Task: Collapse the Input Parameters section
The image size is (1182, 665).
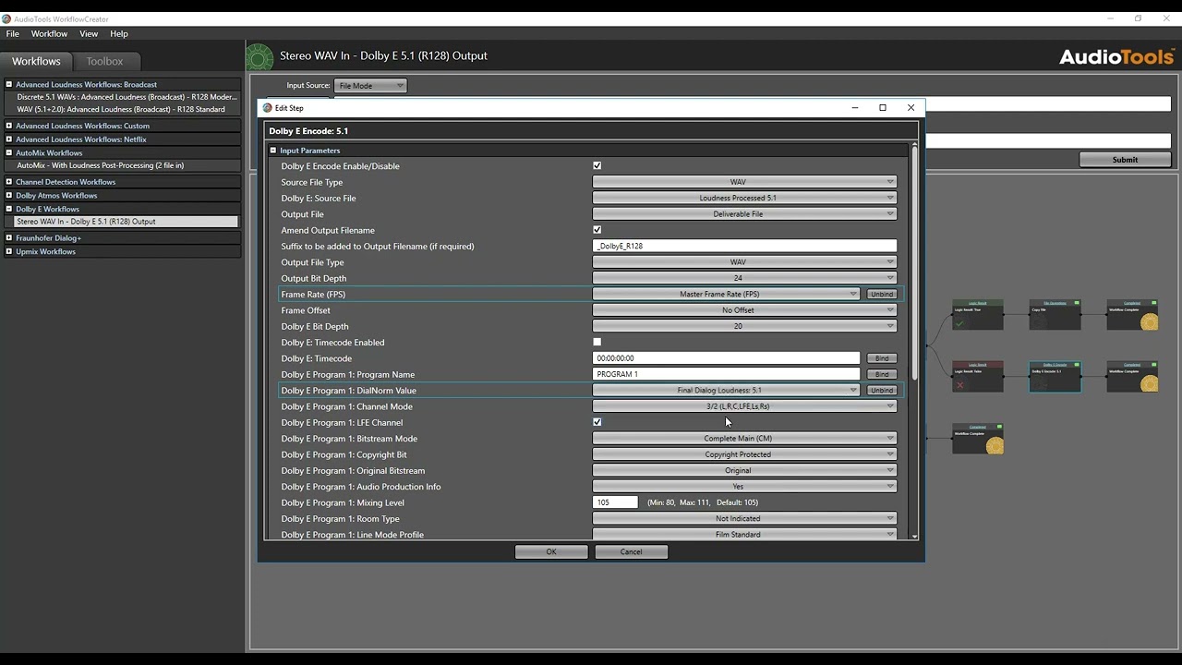Action: point(273,151)
